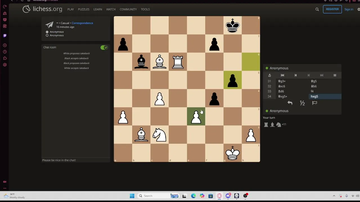Open browser sidebar settings gear

pos(5,65)
